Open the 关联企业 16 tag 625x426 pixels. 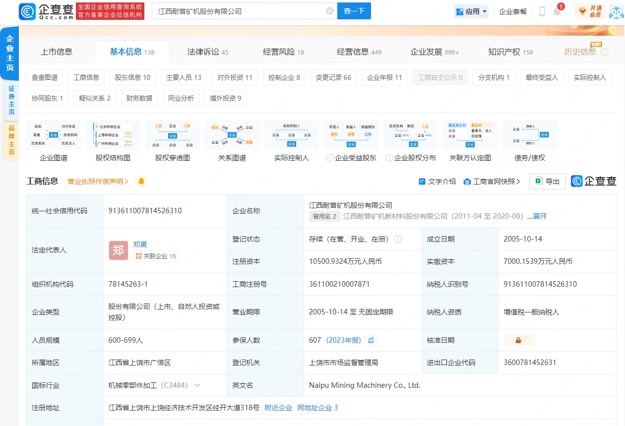(156, 256)
